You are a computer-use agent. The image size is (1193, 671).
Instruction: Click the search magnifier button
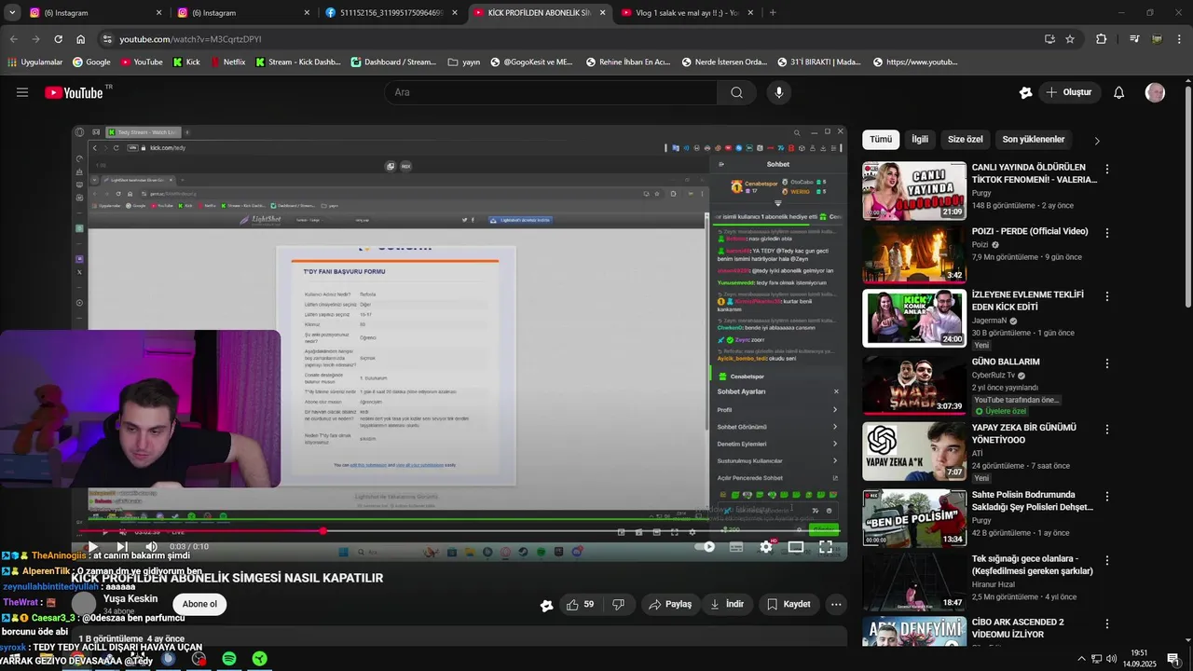(x=736, y=92)
